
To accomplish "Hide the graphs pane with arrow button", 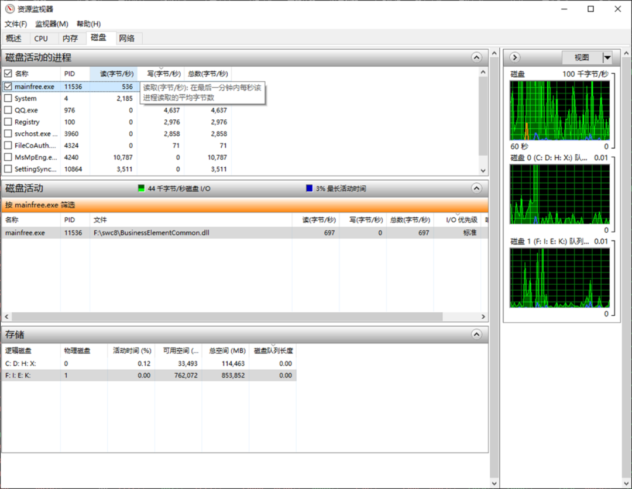I will (514, 57).
